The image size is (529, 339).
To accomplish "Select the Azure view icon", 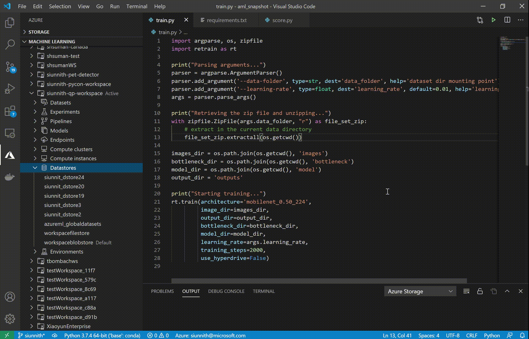I will [10, 155].
